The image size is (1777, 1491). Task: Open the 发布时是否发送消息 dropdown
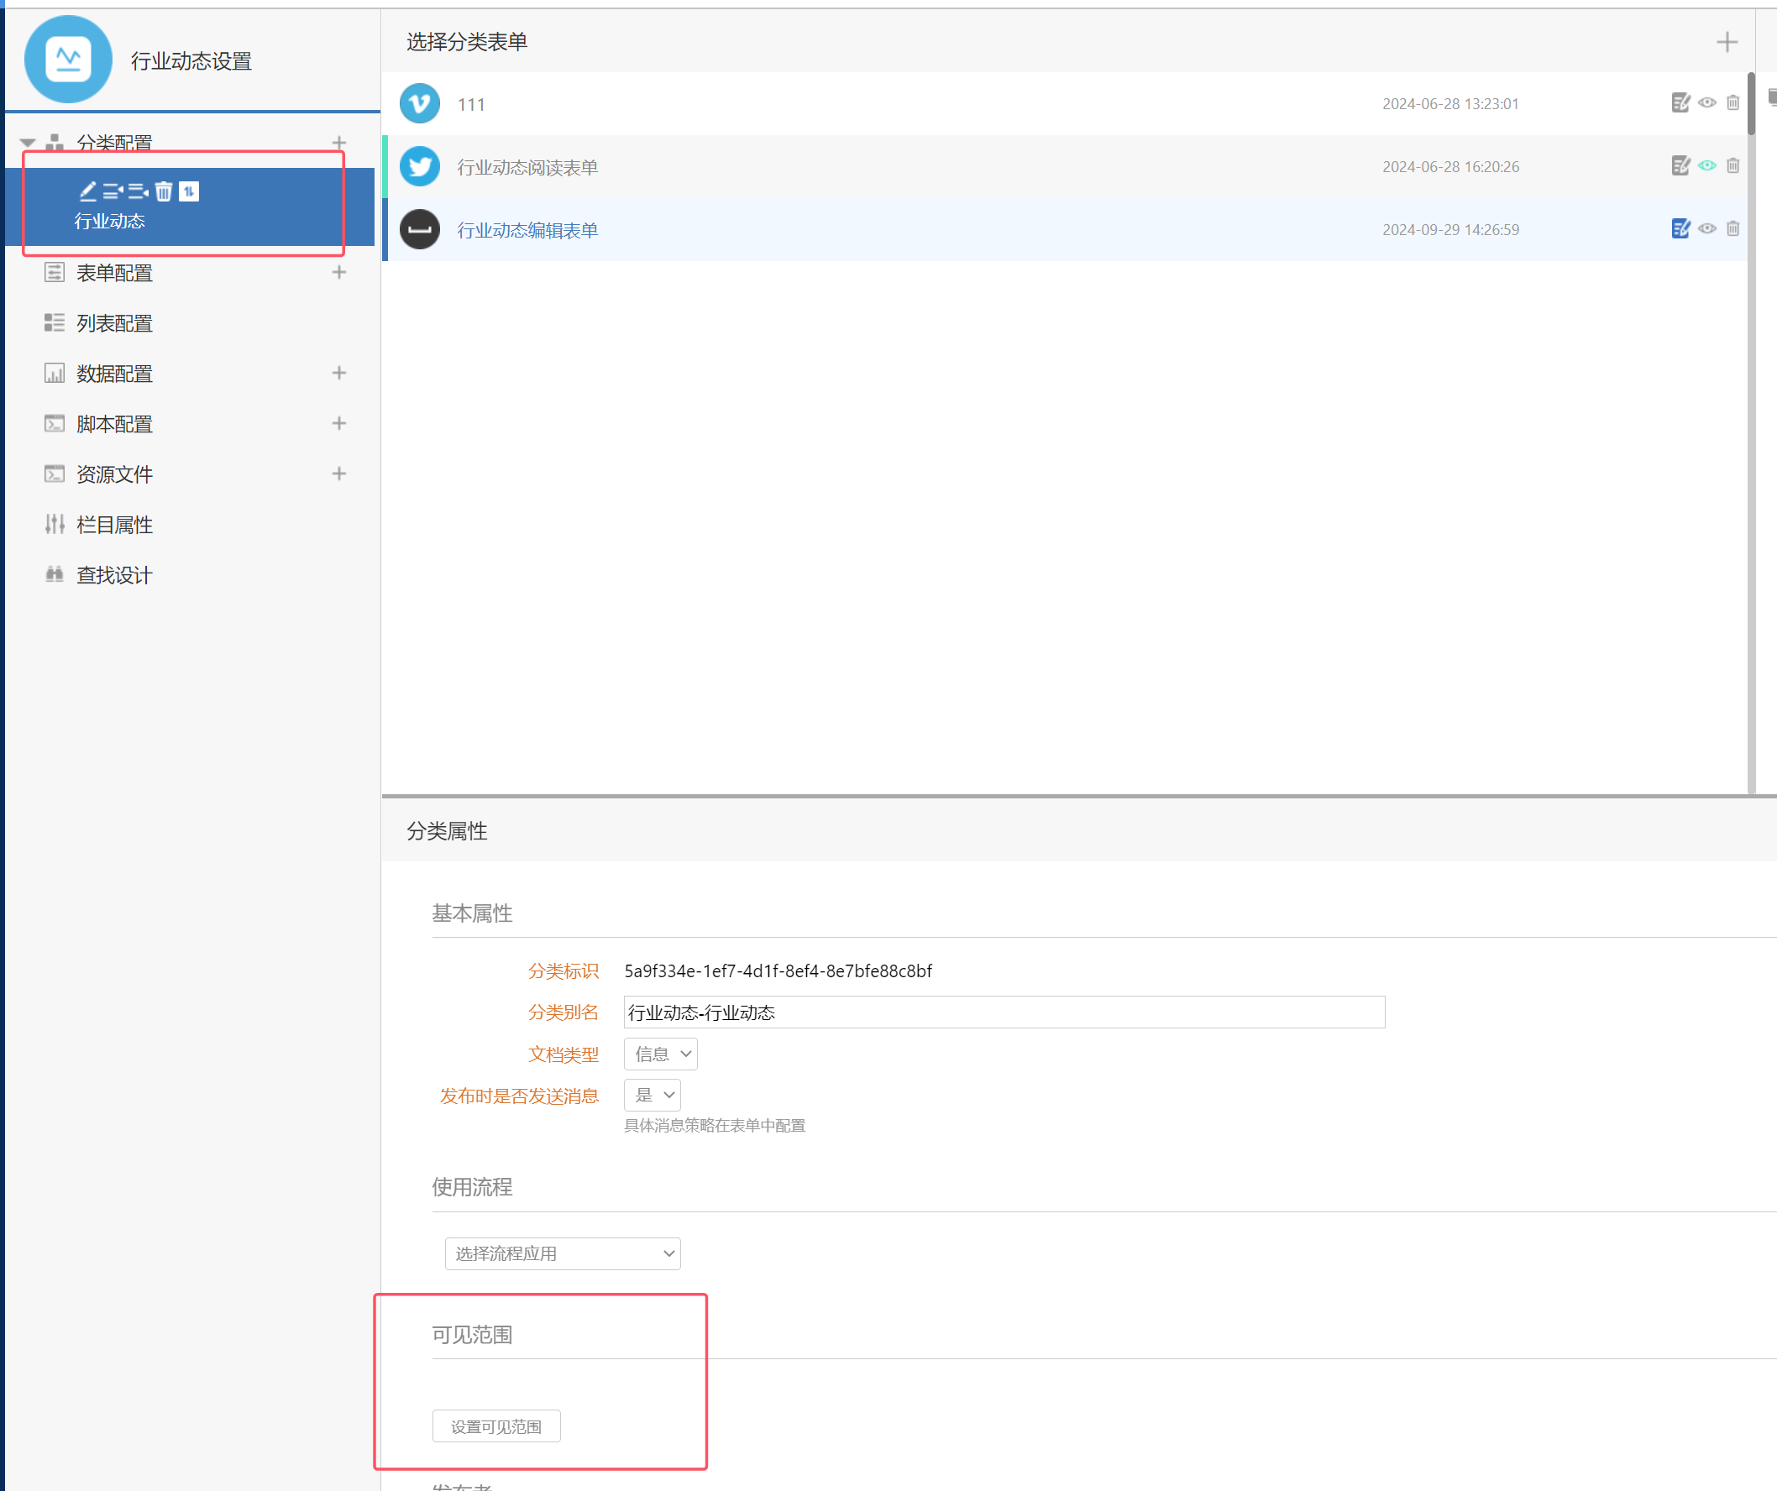coord(652,1096)
